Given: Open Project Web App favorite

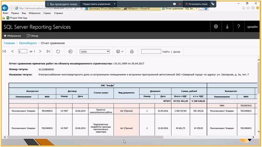Looking at the screenshot, I should pyautogui.click(x=17, y=18).
